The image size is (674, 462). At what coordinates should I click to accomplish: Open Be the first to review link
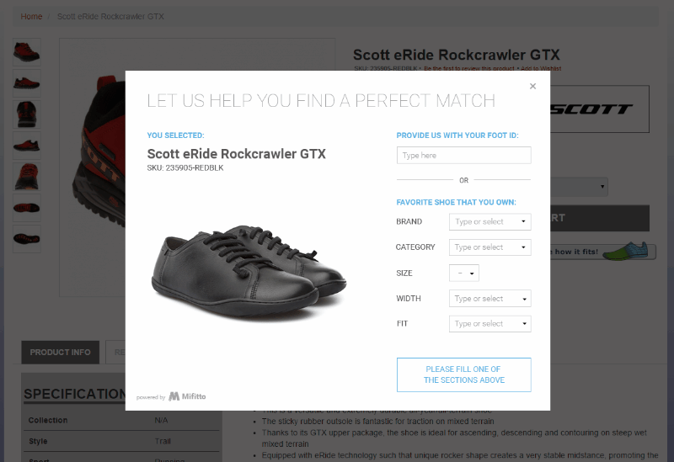tap(469, 69)
